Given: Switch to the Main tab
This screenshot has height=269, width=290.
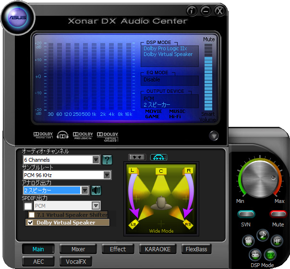Looking at the screenshot, I should 38,249.
